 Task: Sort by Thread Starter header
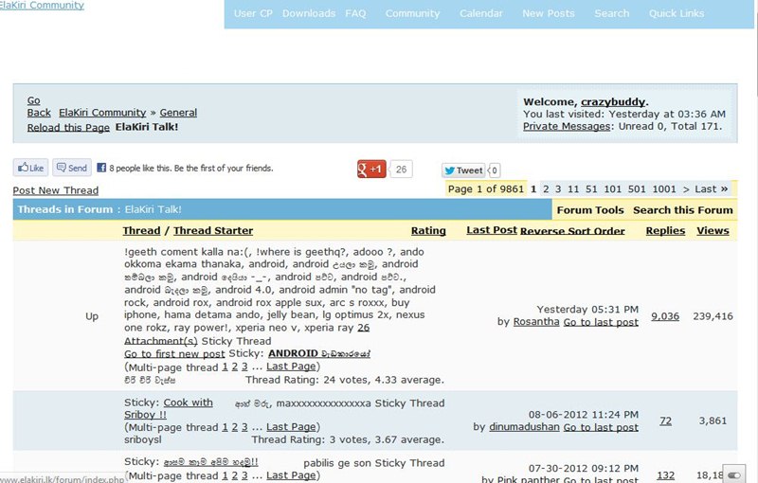213,230
